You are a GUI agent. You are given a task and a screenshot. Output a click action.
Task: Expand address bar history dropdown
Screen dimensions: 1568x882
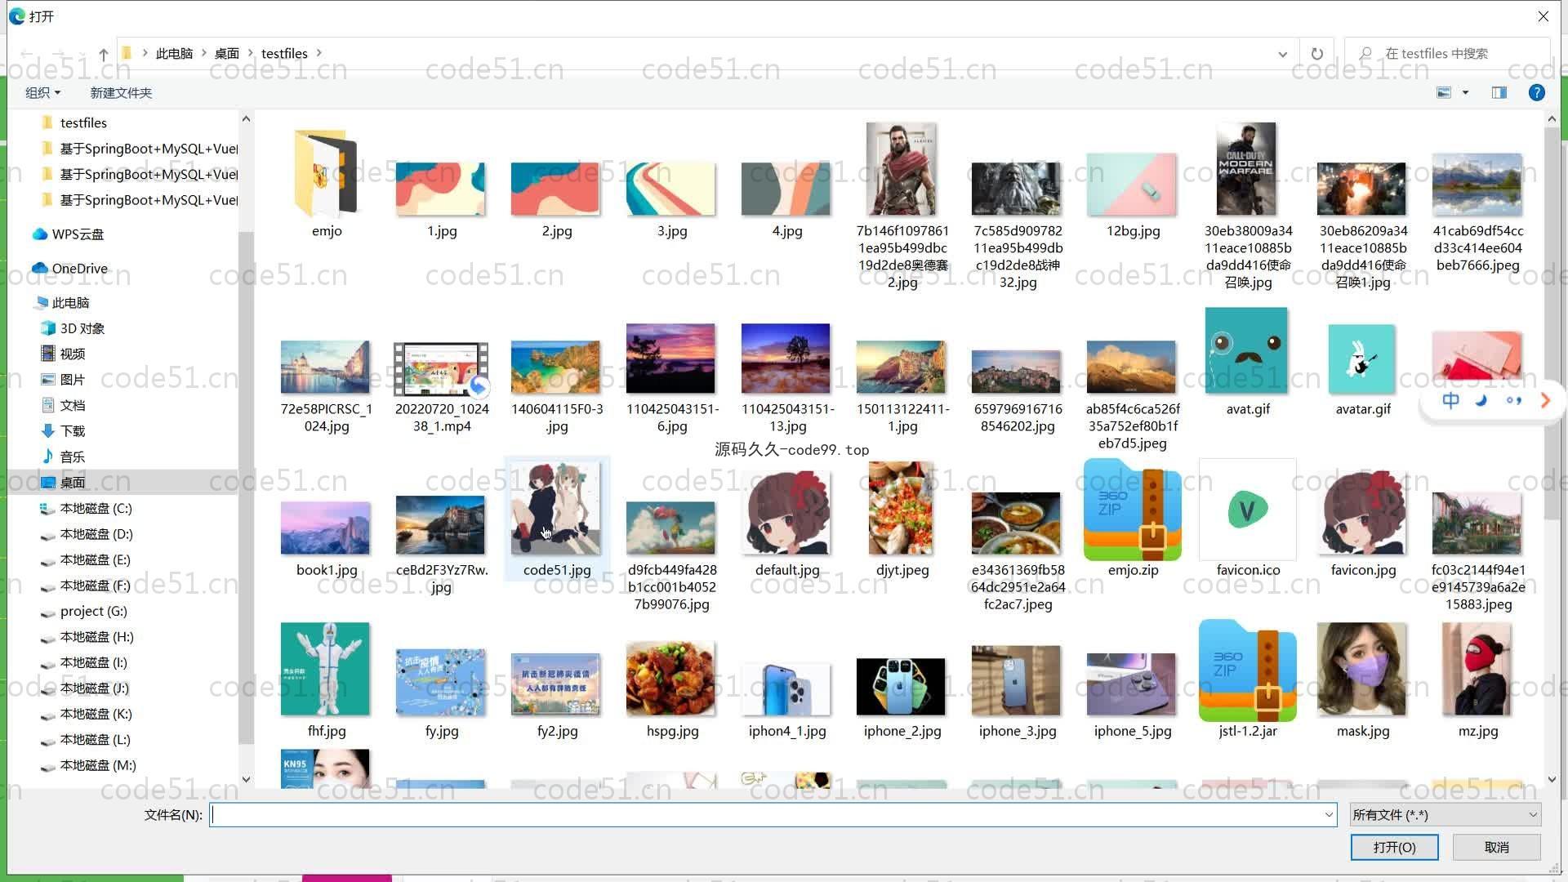(1282, 54)
